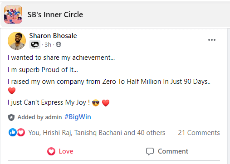Viewport: 230px width, 164px height.
Task: Click the group members audience icon
Action: (59, 44)
